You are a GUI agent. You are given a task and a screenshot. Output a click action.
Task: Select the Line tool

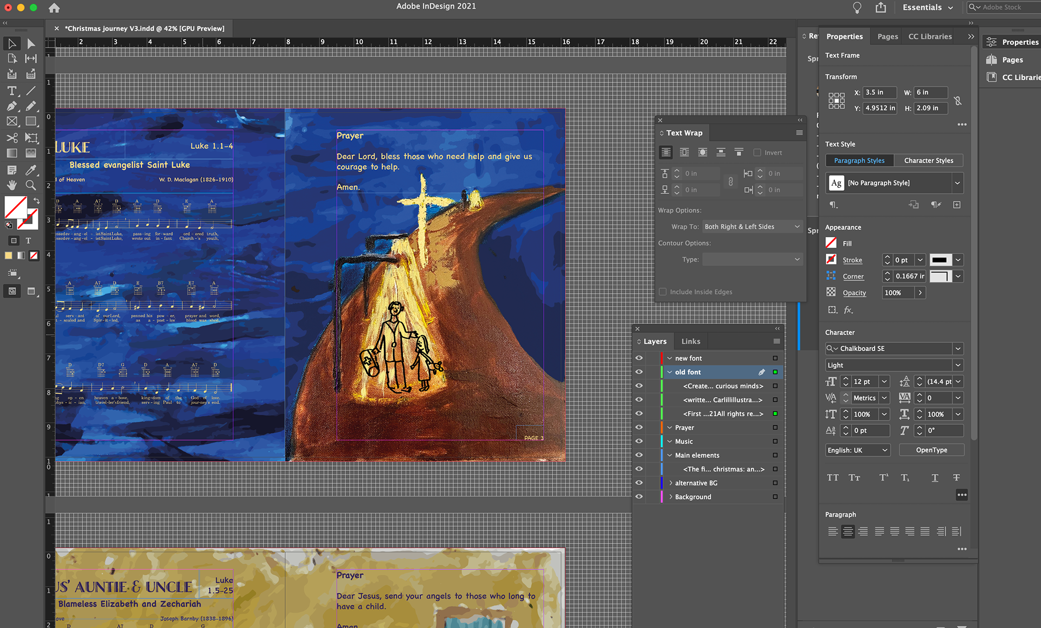[x=31, y=90]
